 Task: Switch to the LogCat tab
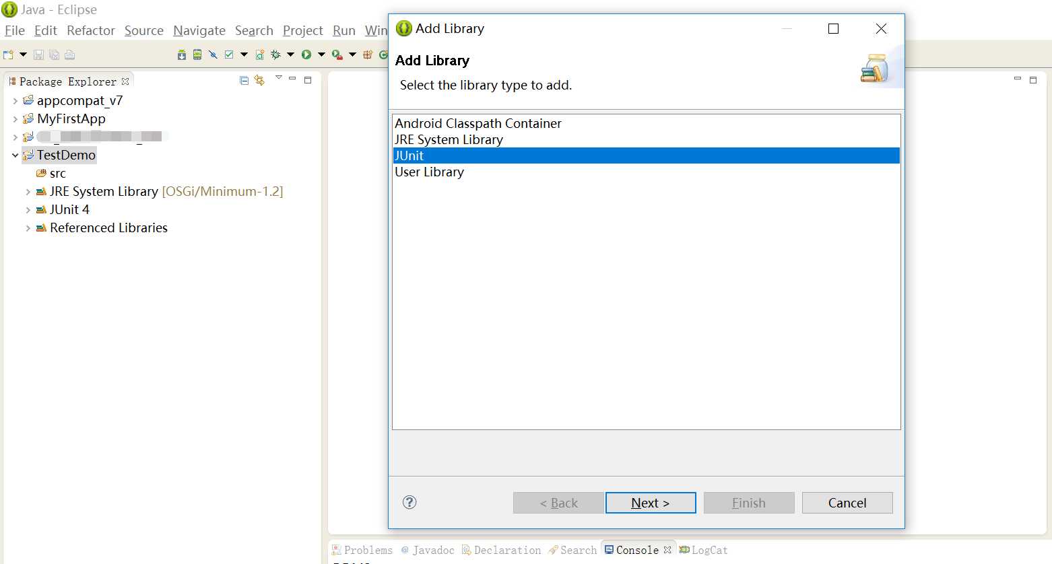[704, 551]
